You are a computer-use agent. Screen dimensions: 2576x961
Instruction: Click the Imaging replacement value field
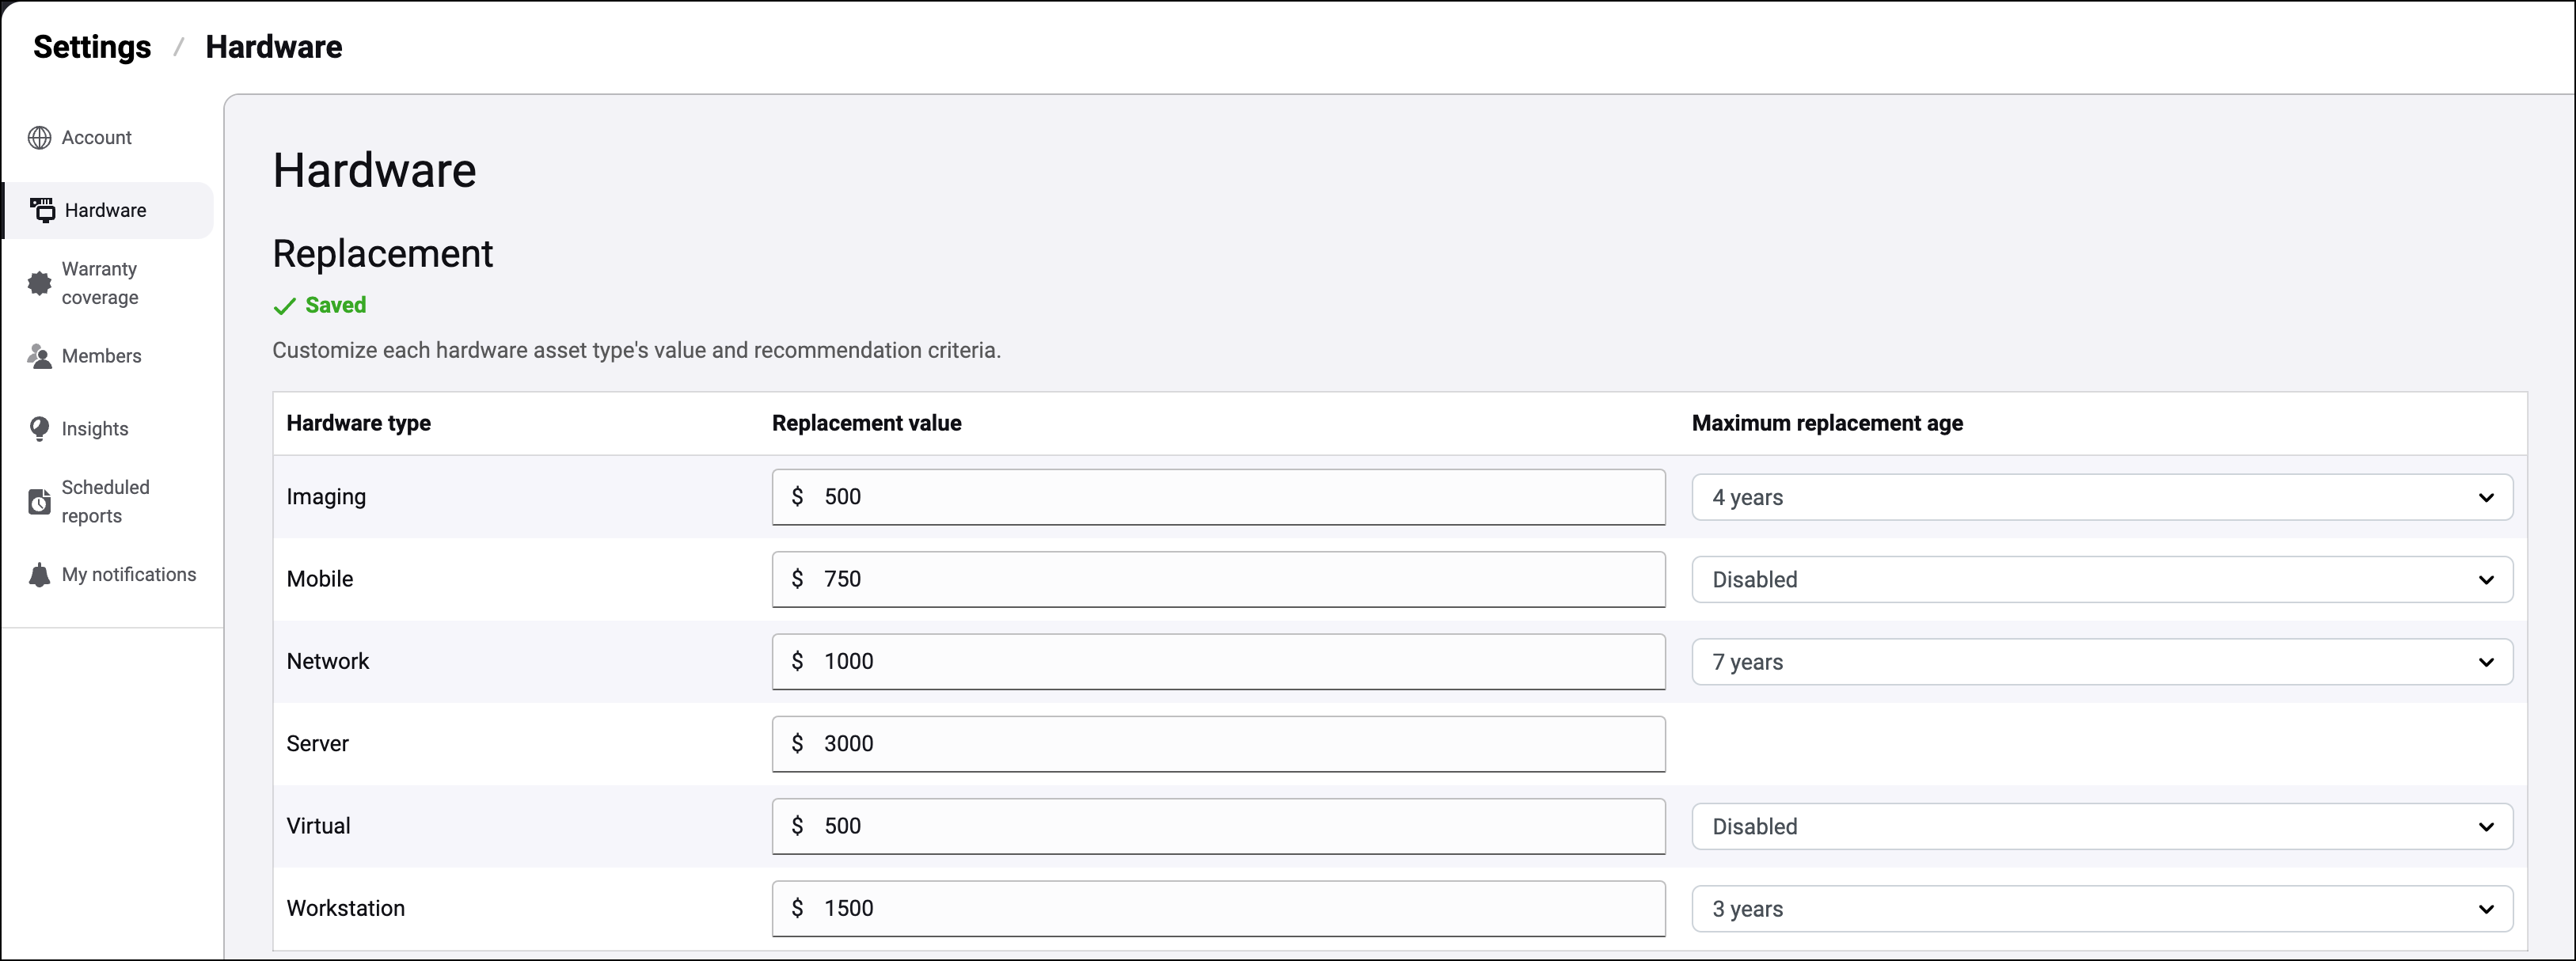coord(1218,497)
